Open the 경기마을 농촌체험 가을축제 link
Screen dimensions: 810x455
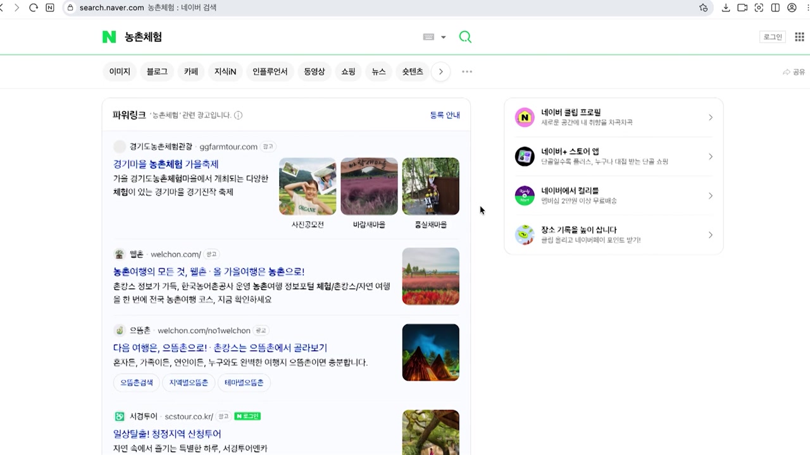click(x=166, y=164)
